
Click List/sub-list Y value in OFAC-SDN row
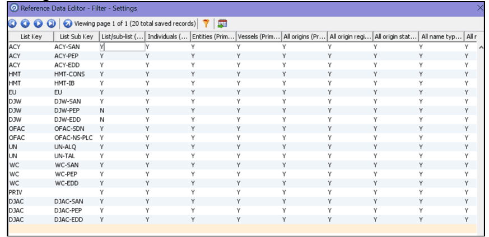102,129
